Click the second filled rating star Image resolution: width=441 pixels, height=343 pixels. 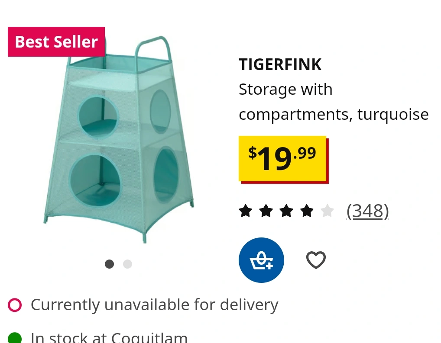tap(266, 211)
